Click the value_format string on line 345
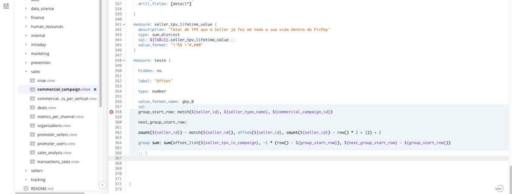The image size is (512, 194). coord(187,45)
